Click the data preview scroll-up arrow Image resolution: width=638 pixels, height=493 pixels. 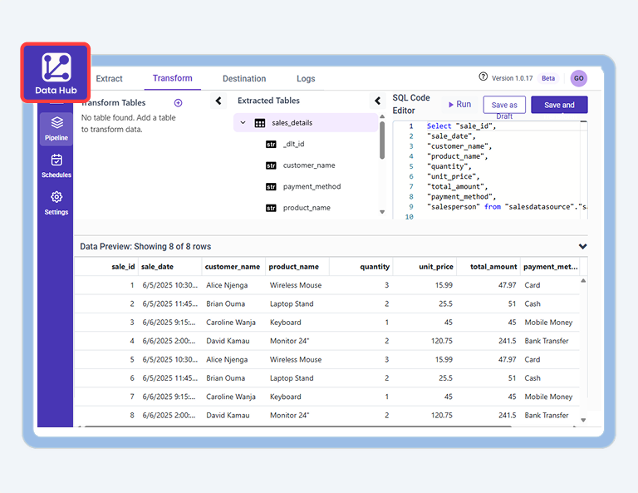coord(583,280)
